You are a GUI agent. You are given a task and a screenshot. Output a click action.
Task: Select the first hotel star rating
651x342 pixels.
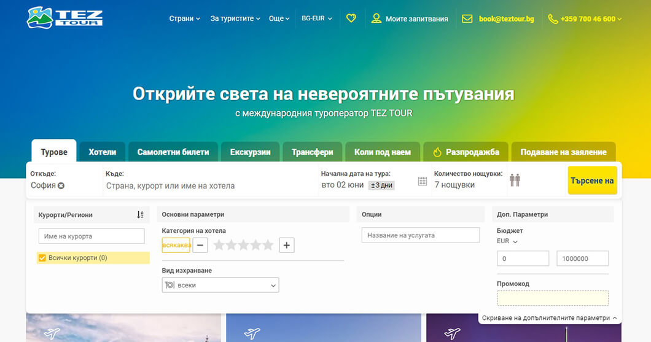[219, 245]
